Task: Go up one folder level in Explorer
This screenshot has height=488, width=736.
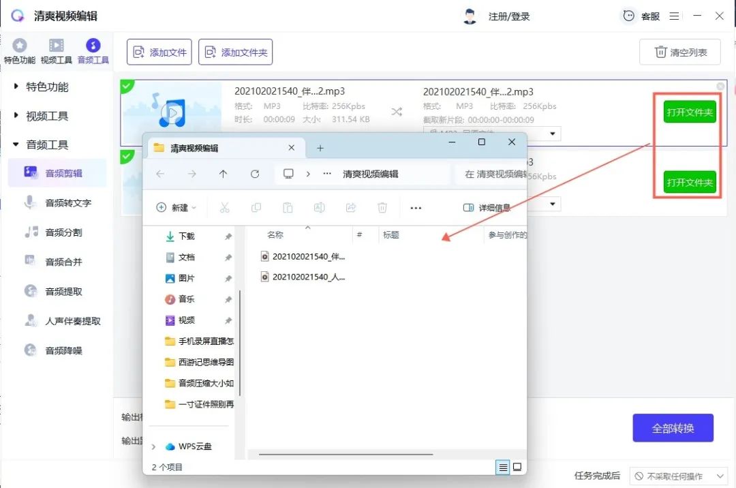Action: tap(223, 174)
